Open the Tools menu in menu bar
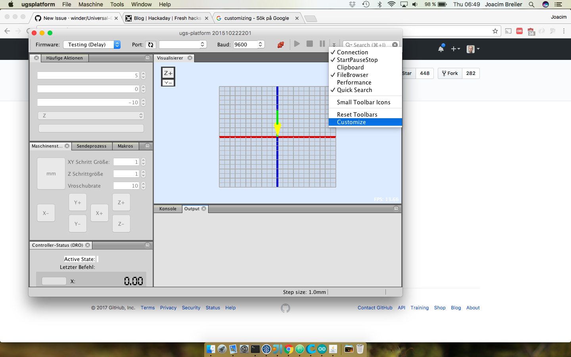 (117, 4)
